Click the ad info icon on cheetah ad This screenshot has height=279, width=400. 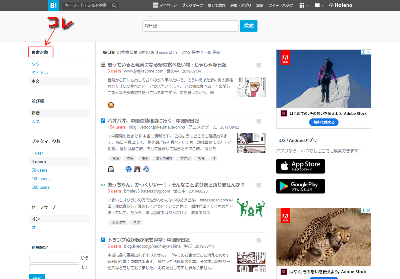(364, 210)
